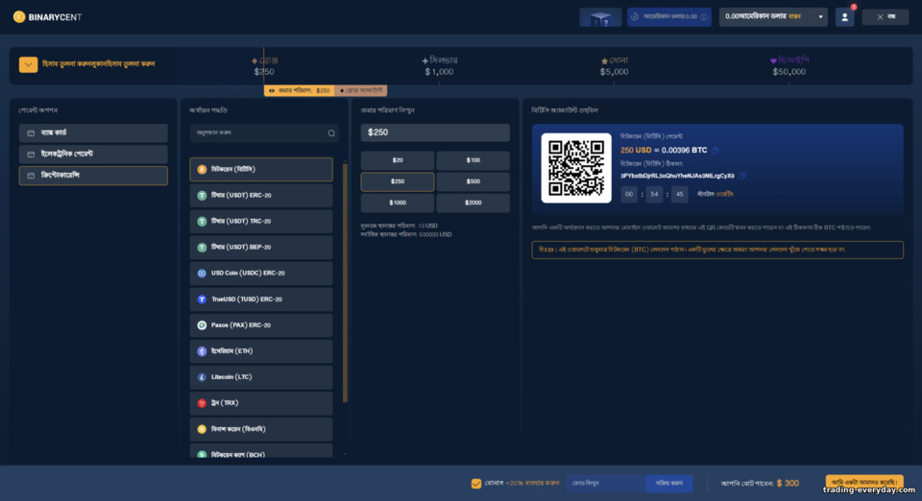Image resolution: width=922 pixels, height=501 pixels.
Task: Click the funding method list scrollbar
Action: pos(345,283)
